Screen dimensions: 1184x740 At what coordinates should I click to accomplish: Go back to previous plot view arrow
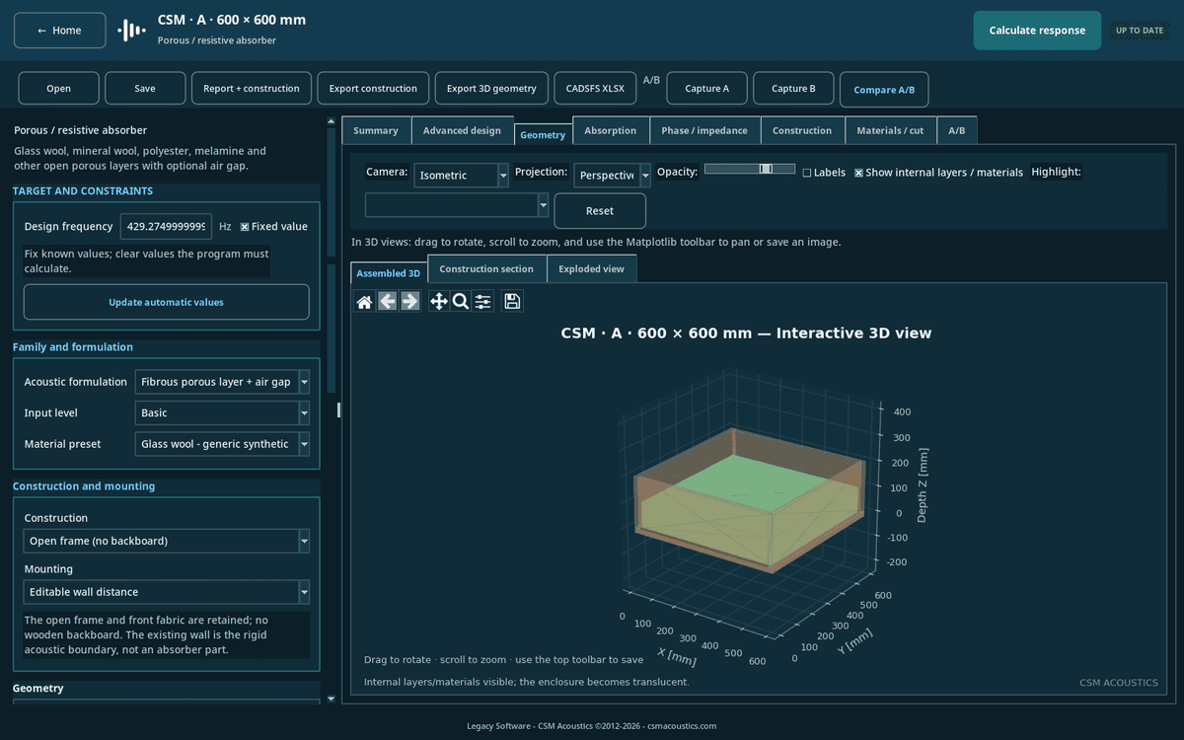(x=388, y=302)
